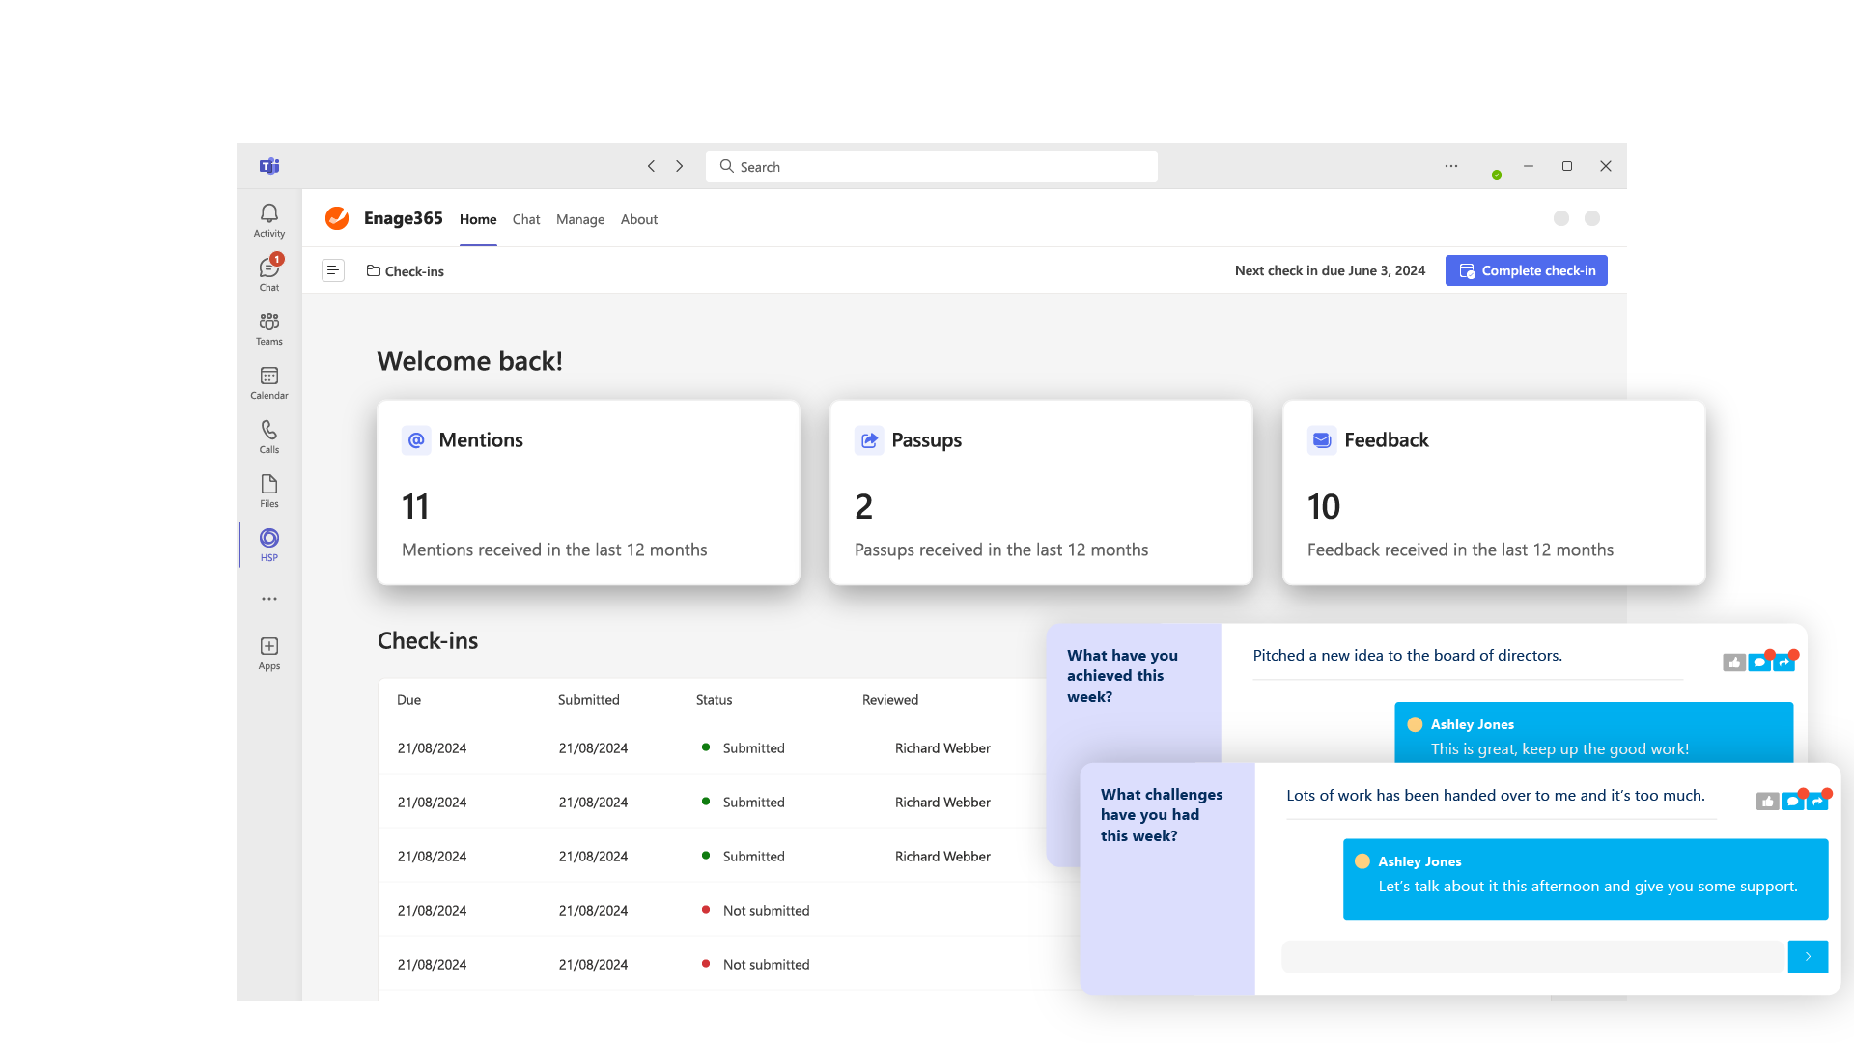Switch to the Manage tab
This screenshot has width=1854, height=1043.
(x=579, y=219)
